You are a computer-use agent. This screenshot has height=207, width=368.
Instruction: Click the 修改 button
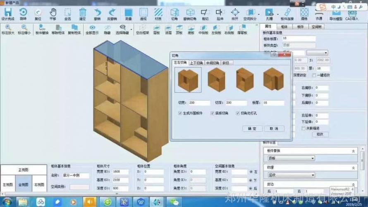(320, 135)
